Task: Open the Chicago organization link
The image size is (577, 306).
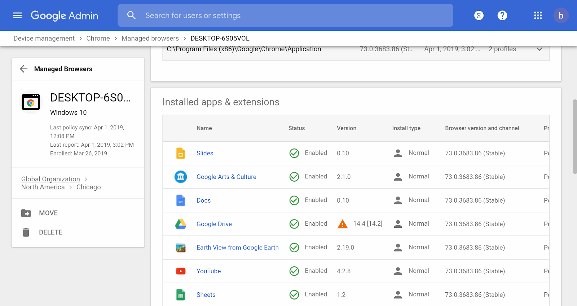Action: coord(88,187)
